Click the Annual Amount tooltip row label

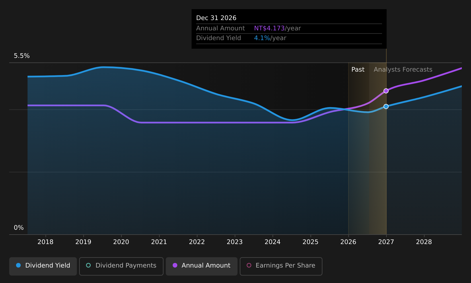pyautogui.click(x=220, y=28)
